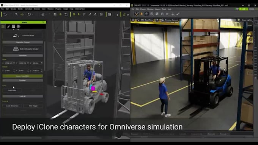The width and height of the screenshot is (258, 145).
Task: Click Edit in Character Creator button
Action: (x=23, y=49)
